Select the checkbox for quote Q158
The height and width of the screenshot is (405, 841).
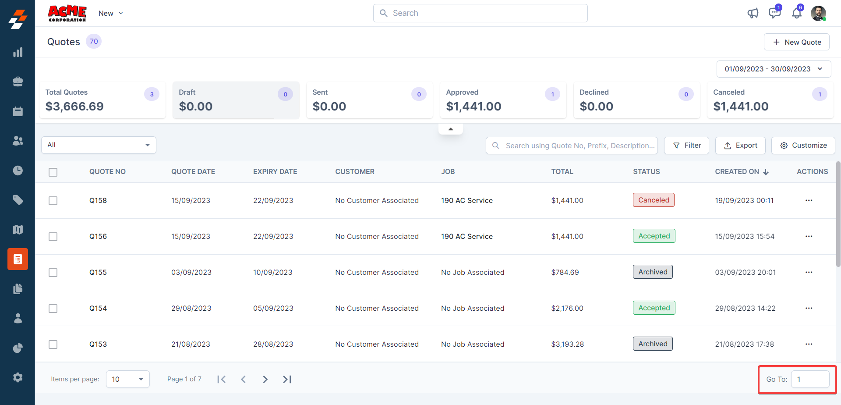coord(53,201)
